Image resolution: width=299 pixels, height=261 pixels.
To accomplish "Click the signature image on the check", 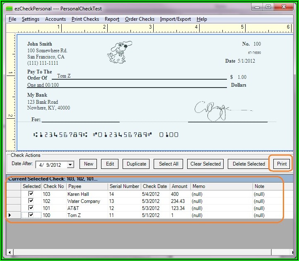I will tap(215, 110).
